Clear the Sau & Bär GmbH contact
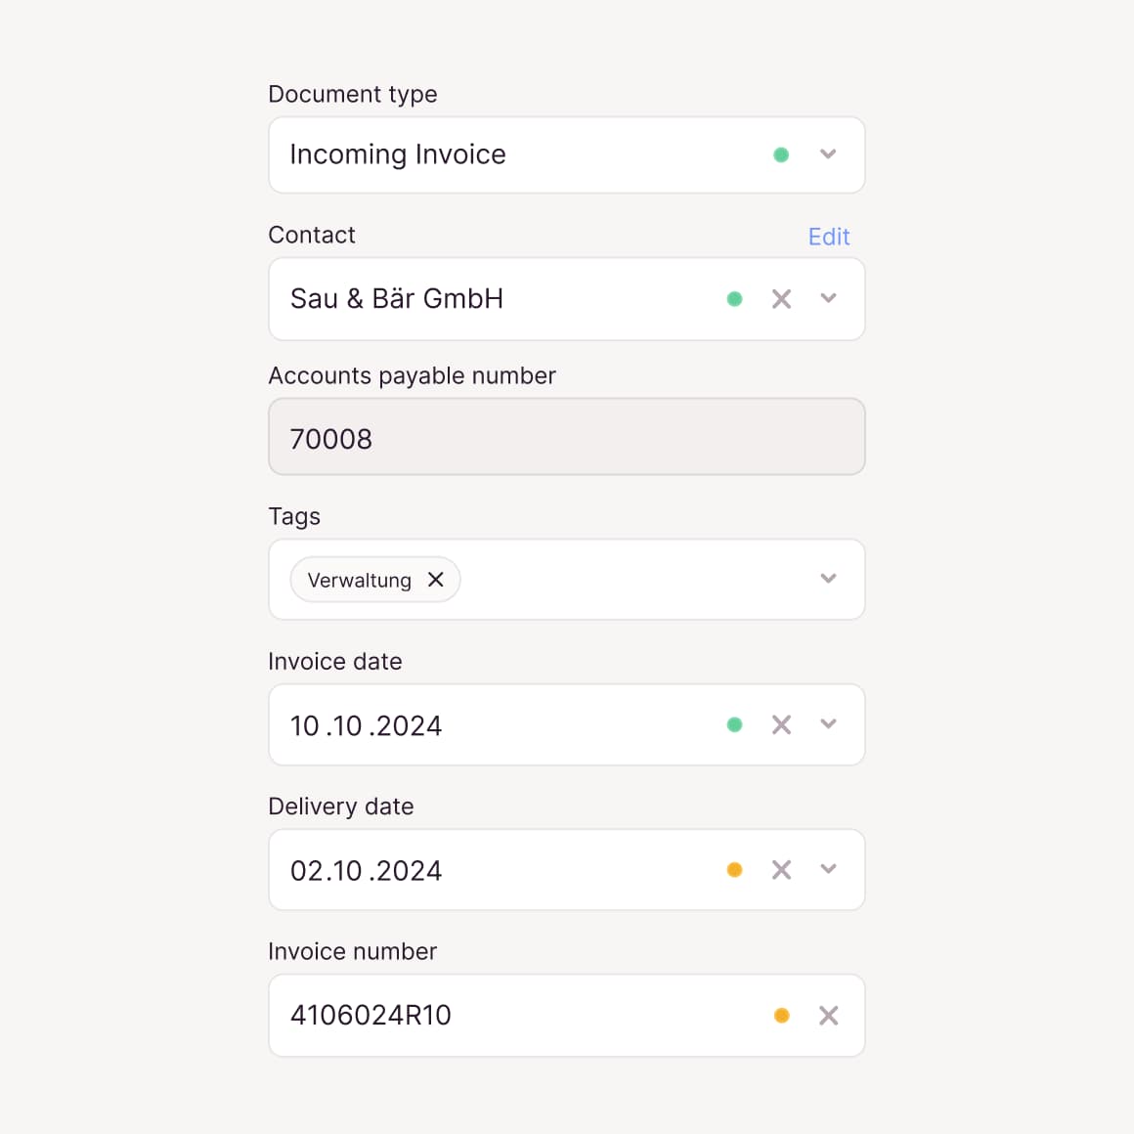 point(781,299)
